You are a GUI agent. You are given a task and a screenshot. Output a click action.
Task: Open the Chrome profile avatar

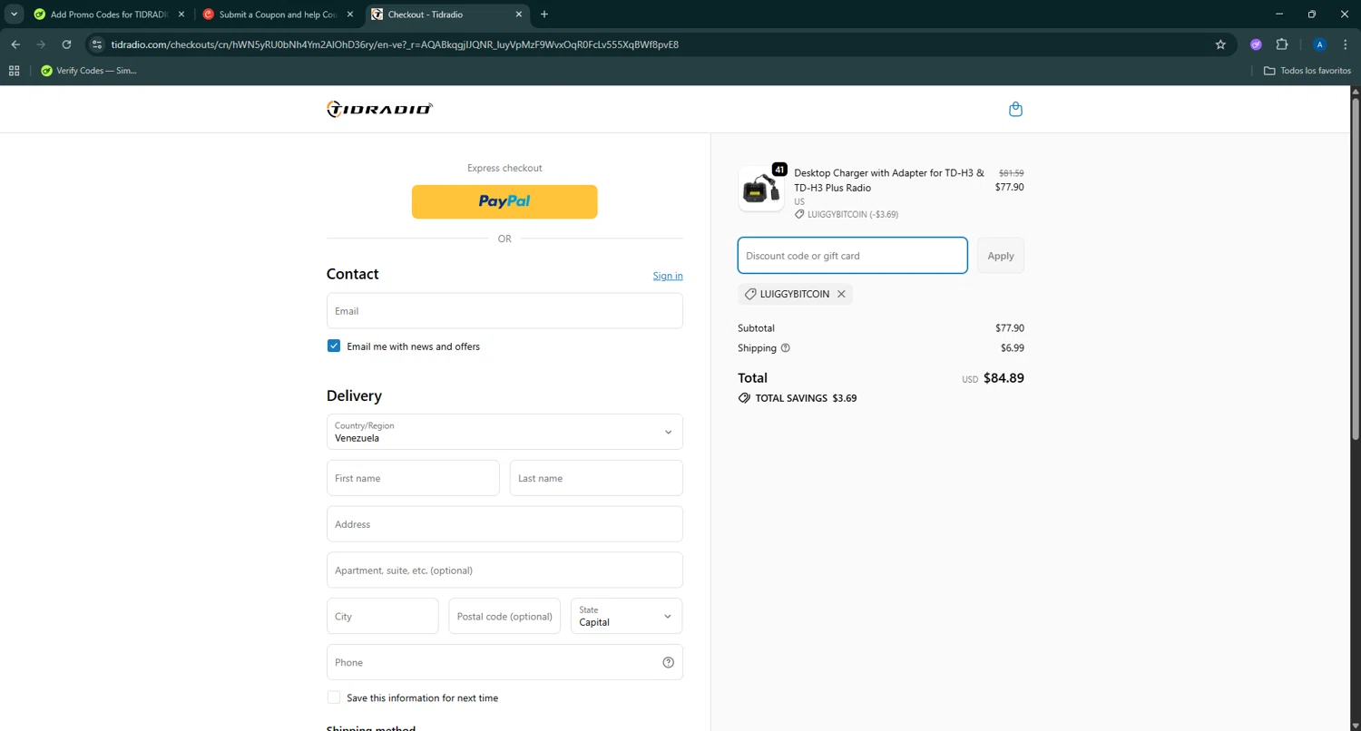tap(1320, 44)
